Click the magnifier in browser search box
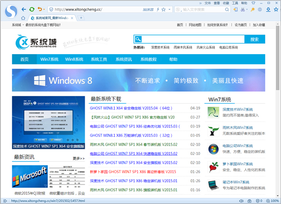Image resolution: width=281 pixels, height=204 pixels. pos(227,9)
